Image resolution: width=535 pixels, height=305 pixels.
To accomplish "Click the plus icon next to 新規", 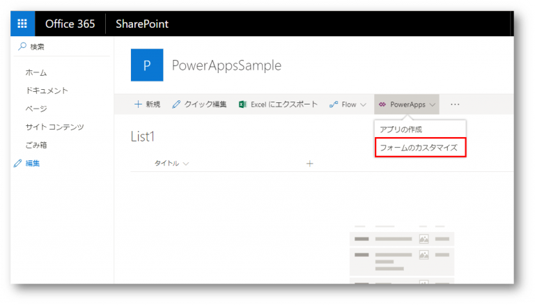I will pyautogui.click(x=138, y=104).
